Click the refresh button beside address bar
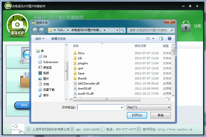206x137 pixels. click(x=123, y=30)
